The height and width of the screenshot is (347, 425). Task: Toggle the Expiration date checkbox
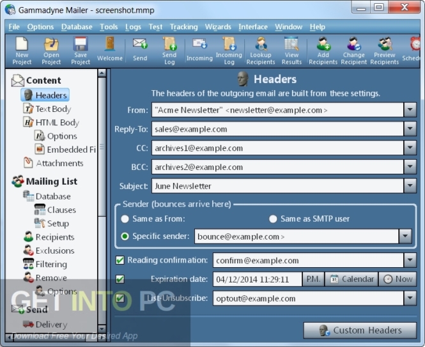coord(120,279)
